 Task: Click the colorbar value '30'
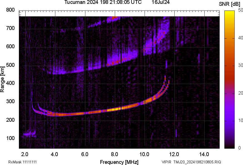(x=240, y=65)
